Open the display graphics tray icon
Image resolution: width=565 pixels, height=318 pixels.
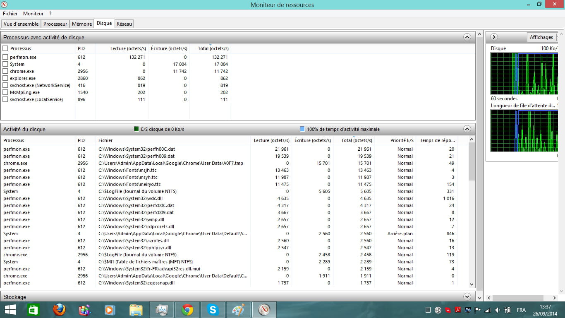(x=468, y=310)
